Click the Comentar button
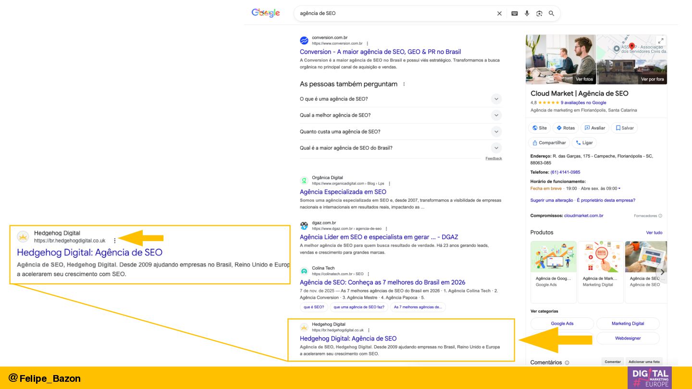This screenshot has height=389, width=692. click(x=613, y=362)
